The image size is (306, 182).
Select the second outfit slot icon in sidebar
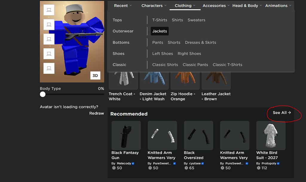pyautogui.click(x=49, y=24)
